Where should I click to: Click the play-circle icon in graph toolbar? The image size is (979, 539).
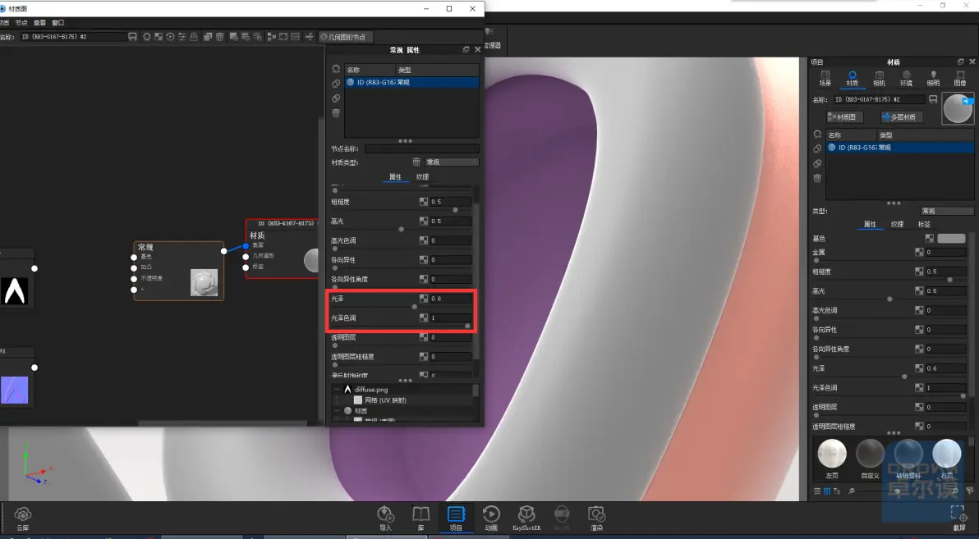pyautogui.click(x=170, y=37)
